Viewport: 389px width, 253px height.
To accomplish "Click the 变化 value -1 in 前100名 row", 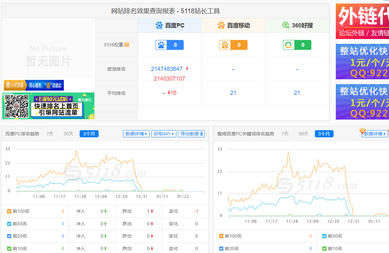I will pyautogui.click(x=196, y=211).
